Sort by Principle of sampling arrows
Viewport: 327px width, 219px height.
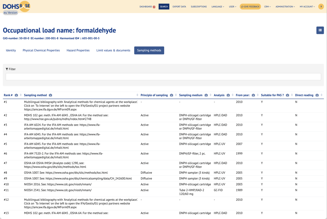176,95
